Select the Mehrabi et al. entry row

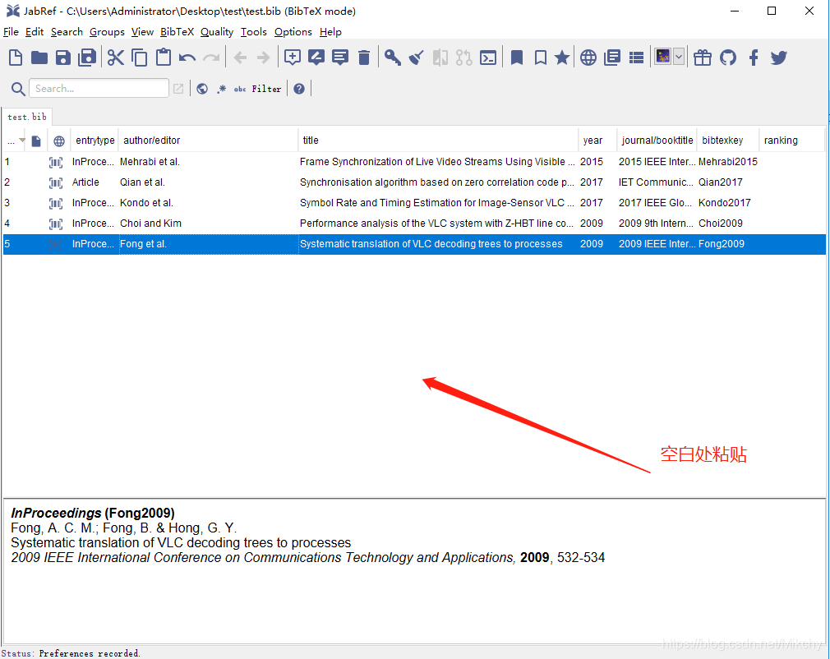coord(414,161)
